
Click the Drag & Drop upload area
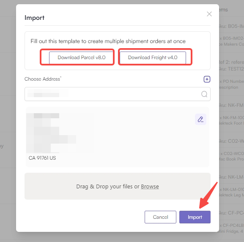tap(118, 186)
